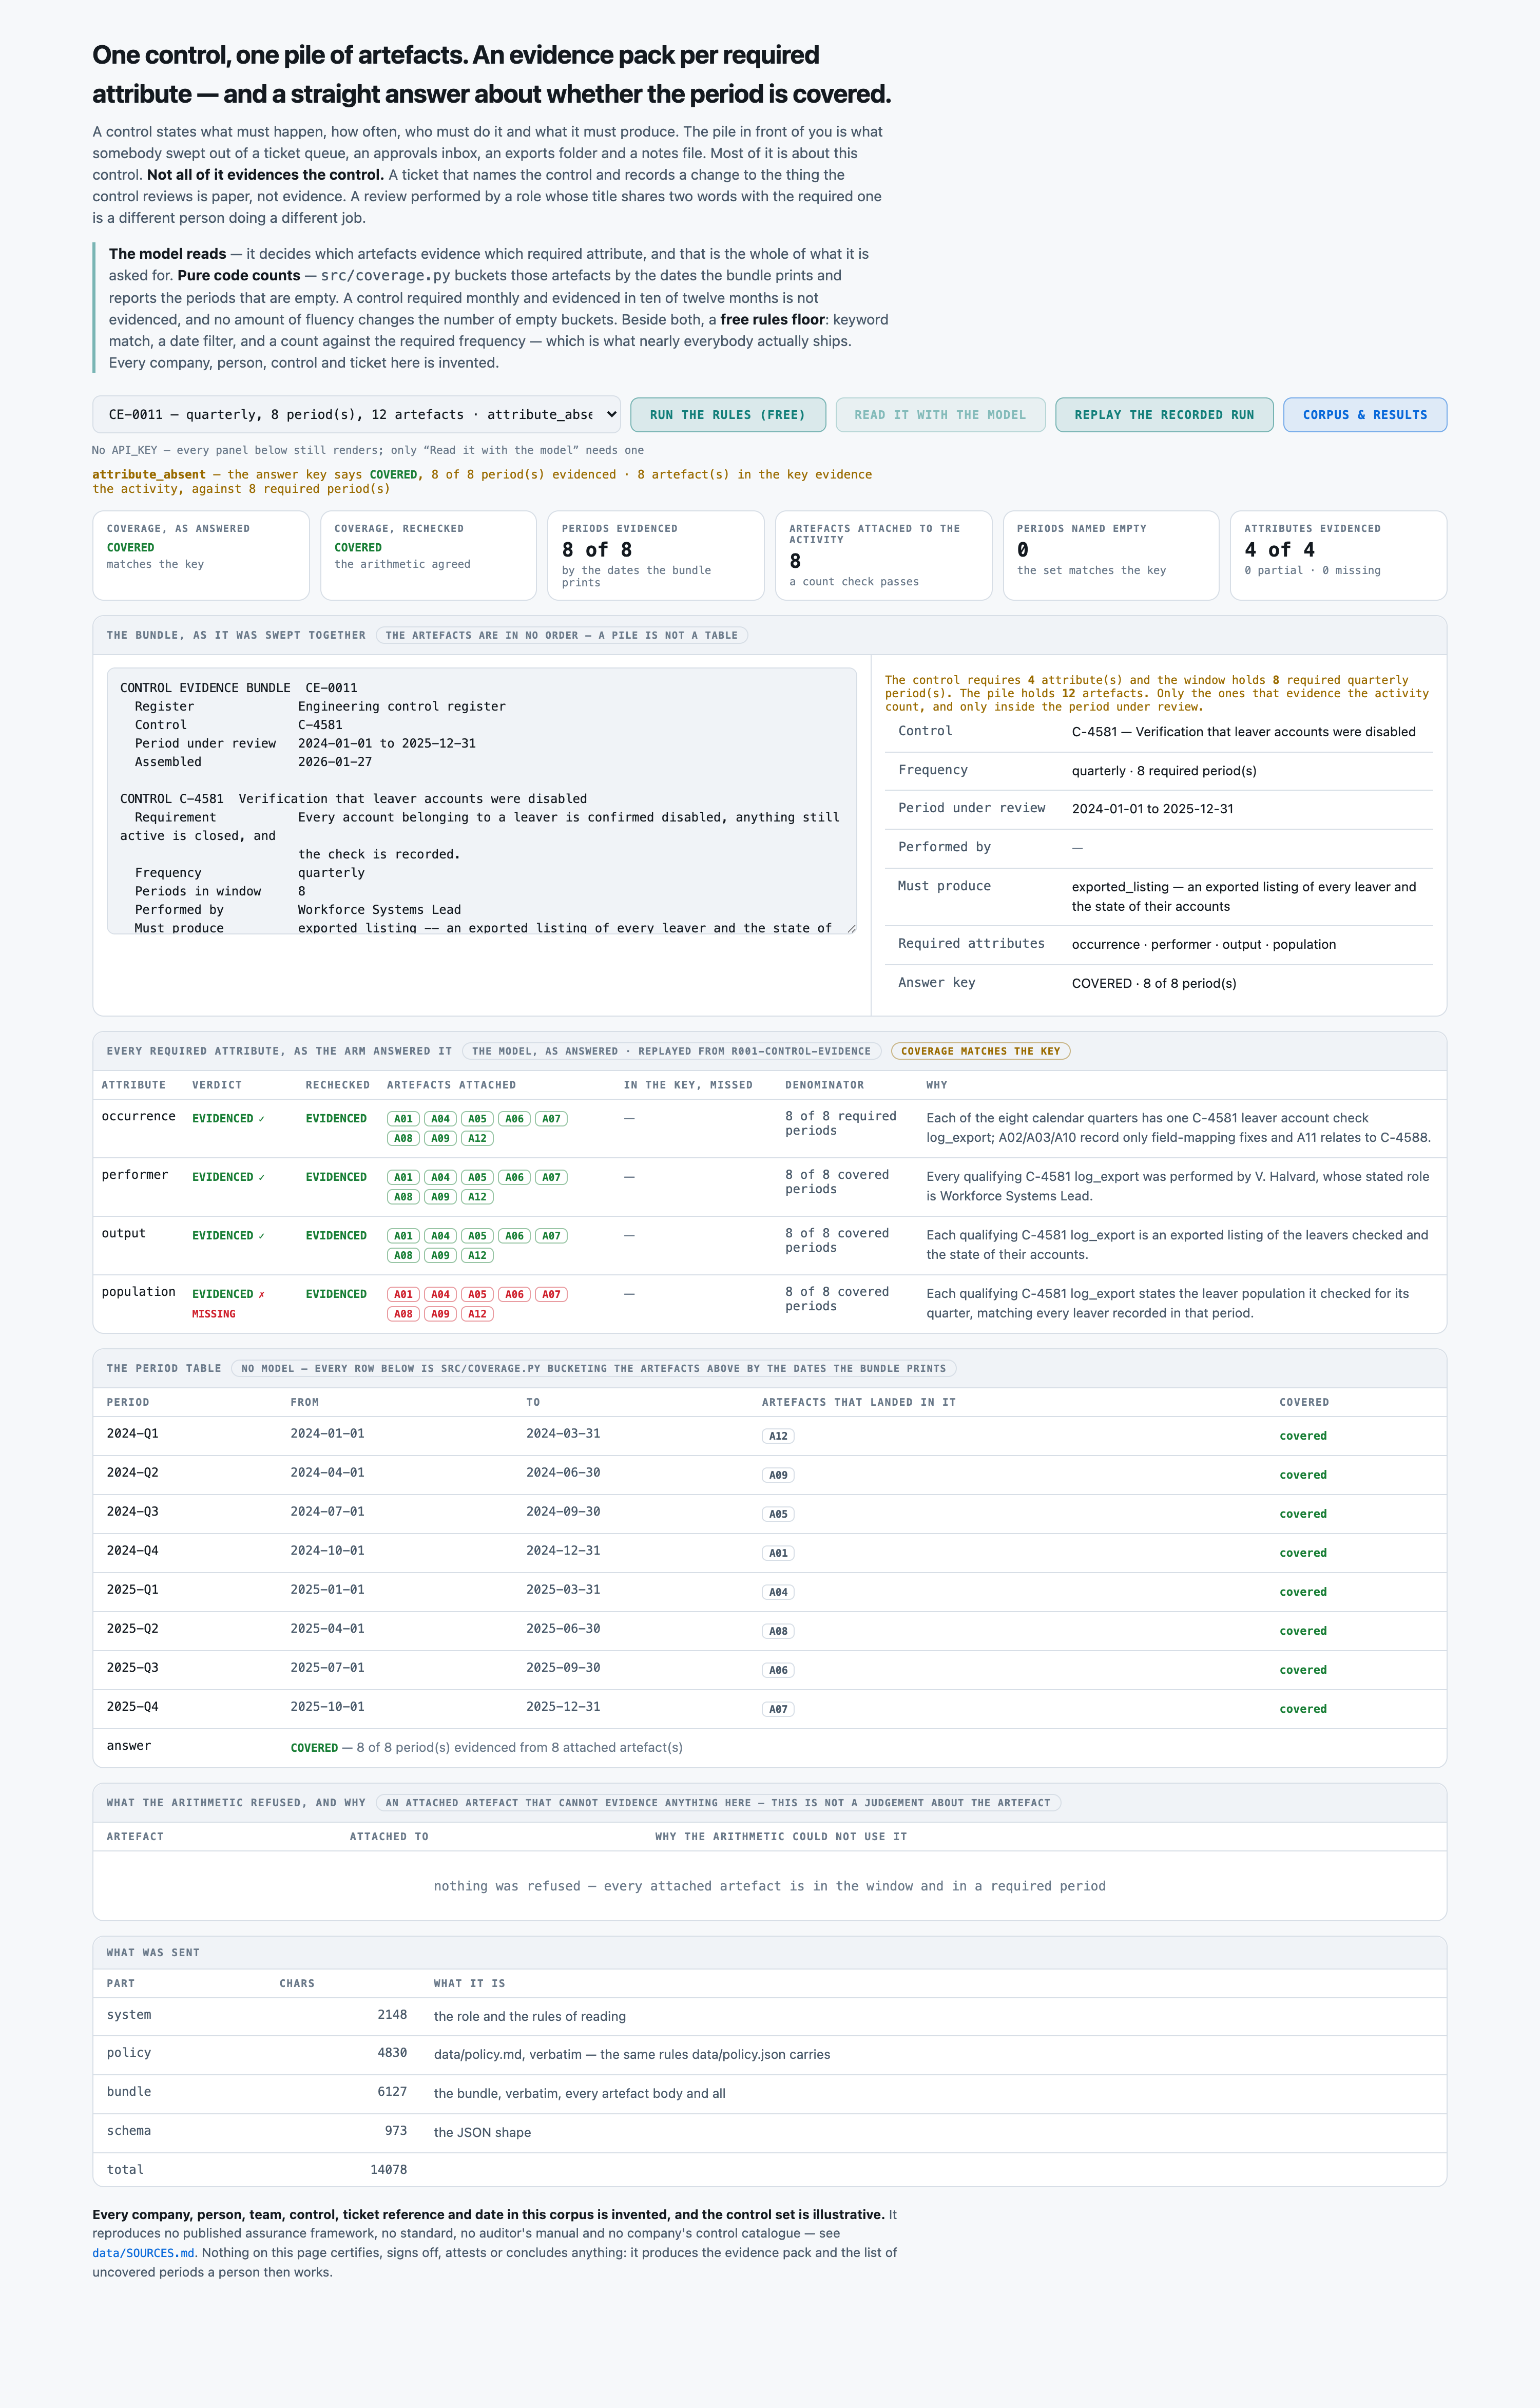Click the To date 2025-09-30
Viewport: 1540px width, 2408px height.
click(x=563, y=1668)
